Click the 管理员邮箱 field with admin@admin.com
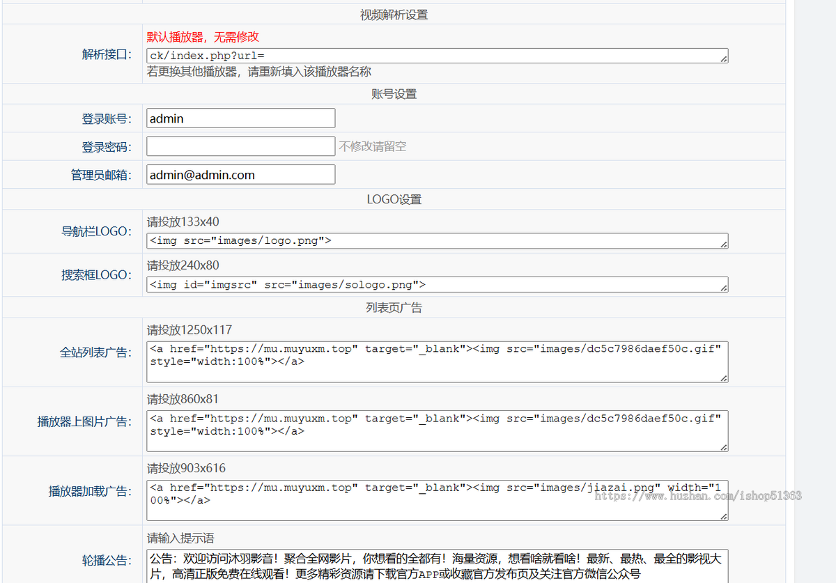The height and width of the screenshot is (583, 836). (x=241, y=175)
